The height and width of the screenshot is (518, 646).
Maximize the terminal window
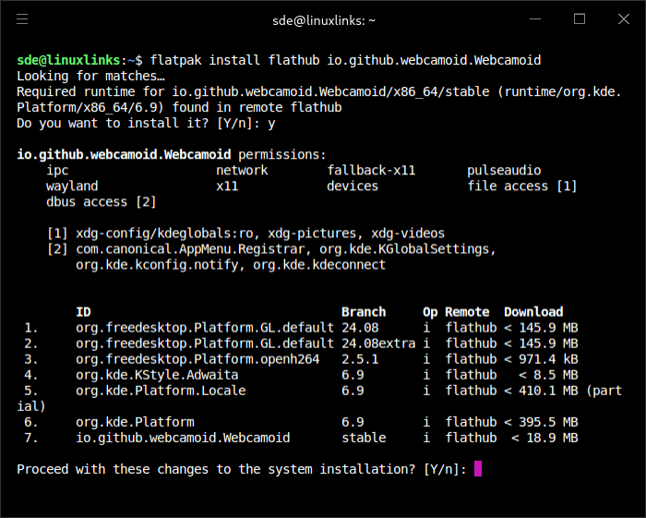point(580,19)
